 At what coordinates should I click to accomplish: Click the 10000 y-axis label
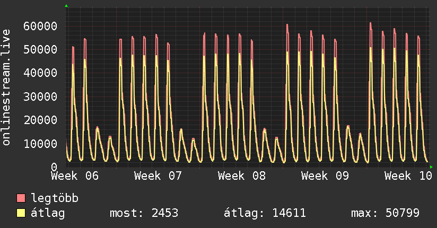(x=40, y=144)
